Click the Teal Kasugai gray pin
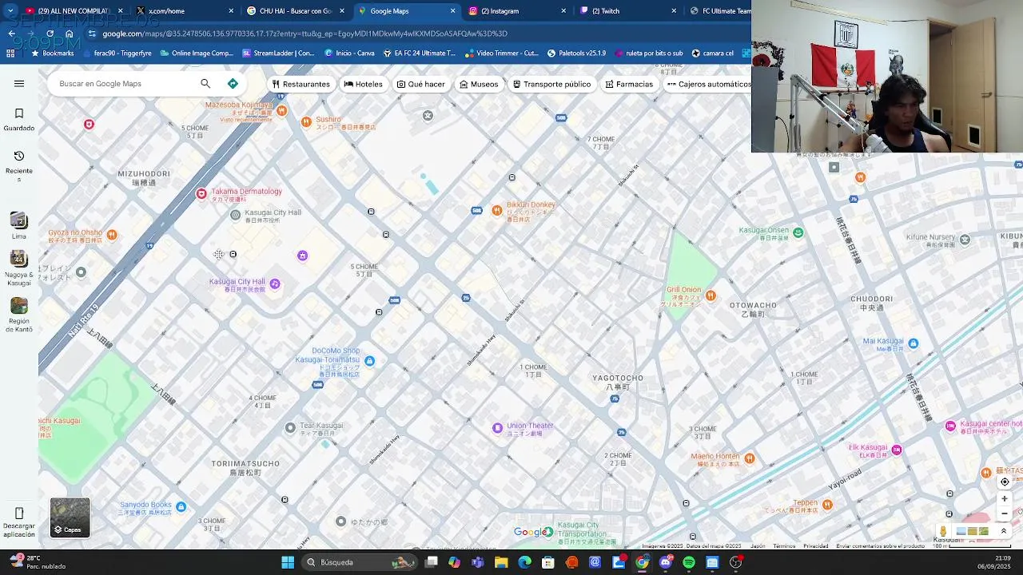 point(290,428)
